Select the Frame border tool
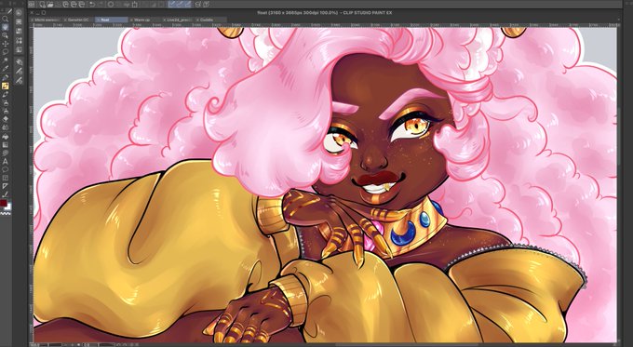 click(6, 178)
